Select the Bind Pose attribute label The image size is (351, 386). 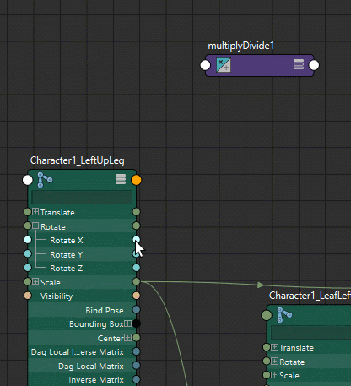105,311
